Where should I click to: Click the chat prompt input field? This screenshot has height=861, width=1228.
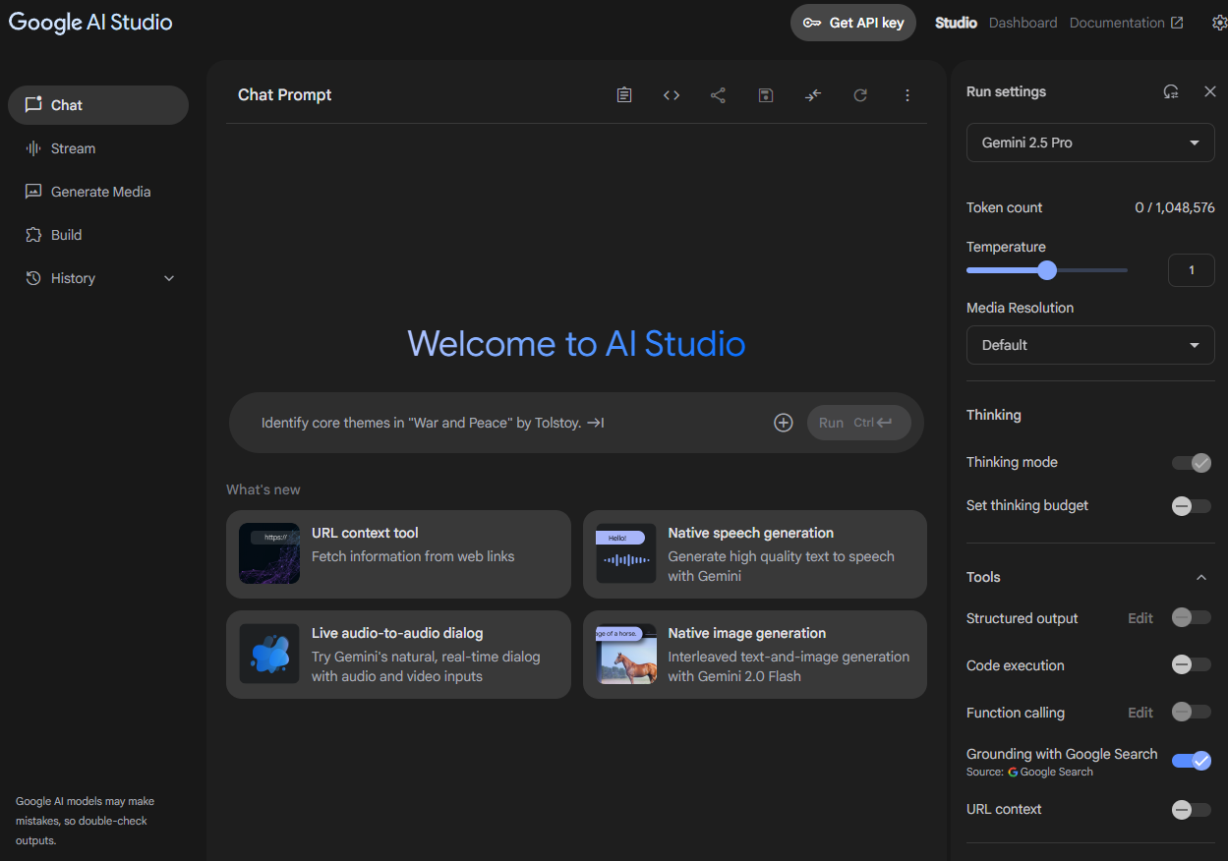pyautogui.click(x=576, y=423)
